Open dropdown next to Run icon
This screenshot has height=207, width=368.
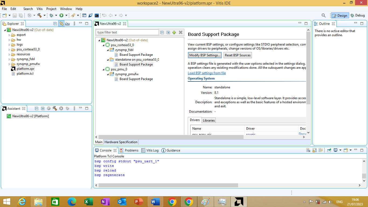pos(66,16)
